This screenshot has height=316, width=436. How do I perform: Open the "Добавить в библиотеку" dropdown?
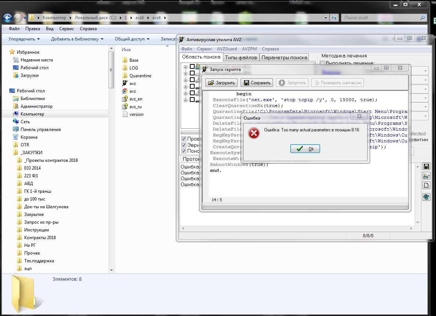[x=77, y=39]
